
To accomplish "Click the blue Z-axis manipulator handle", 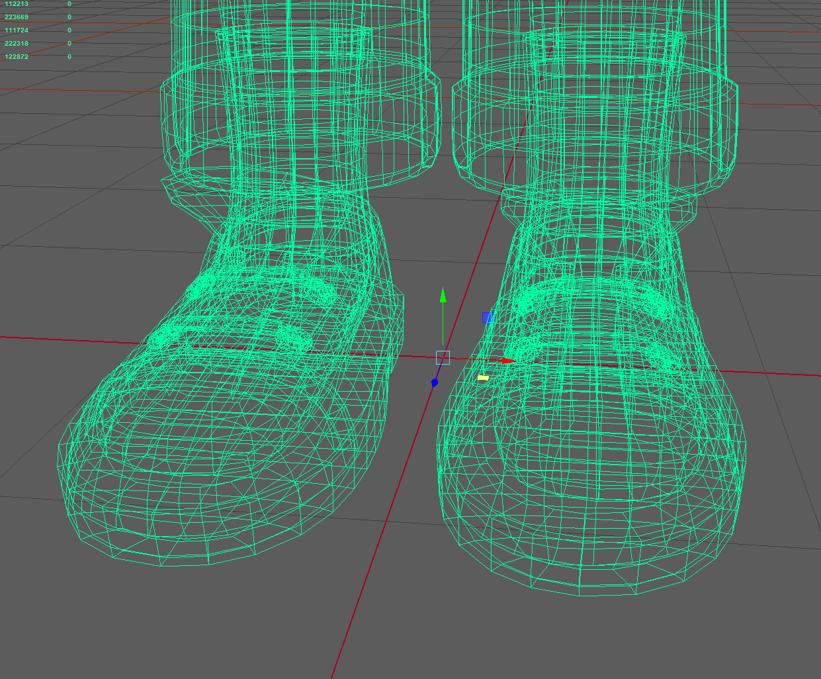I will (435, 383).
